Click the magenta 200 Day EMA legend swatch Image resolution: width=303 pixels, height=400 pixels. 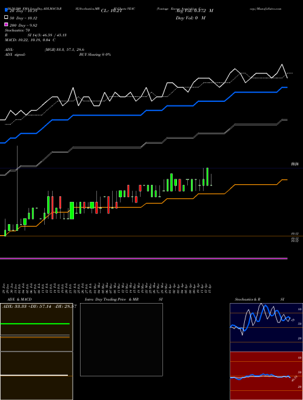click(7, 25)
